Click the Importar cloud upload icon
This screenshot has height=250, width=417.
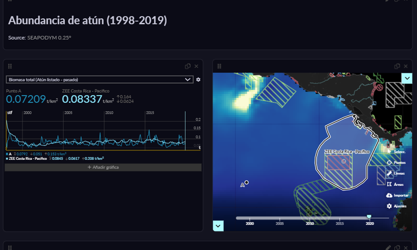[x=389, y=195]
